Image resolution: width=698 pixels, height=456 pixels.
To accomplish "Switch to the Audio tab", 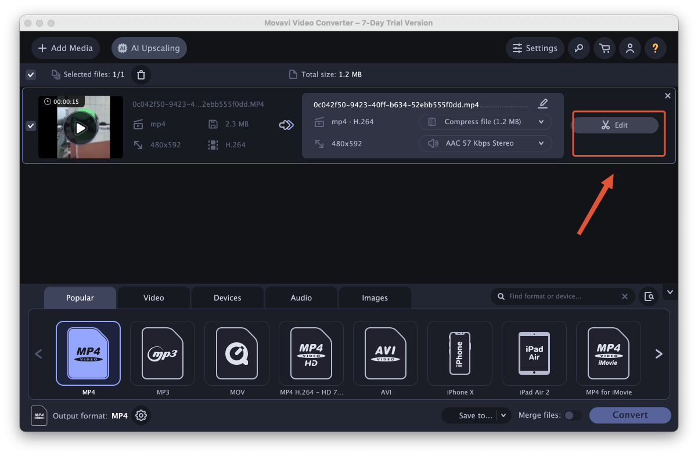I will click(x=301, y=298).
